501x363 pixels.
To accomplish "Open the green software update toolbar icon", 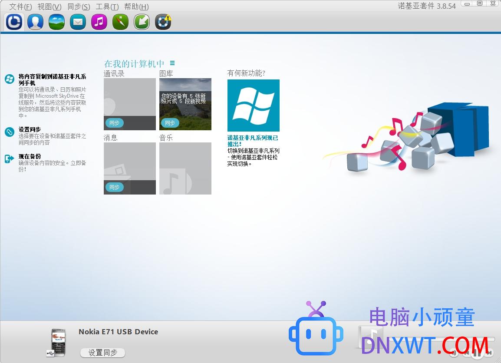I will pos(142,22).
